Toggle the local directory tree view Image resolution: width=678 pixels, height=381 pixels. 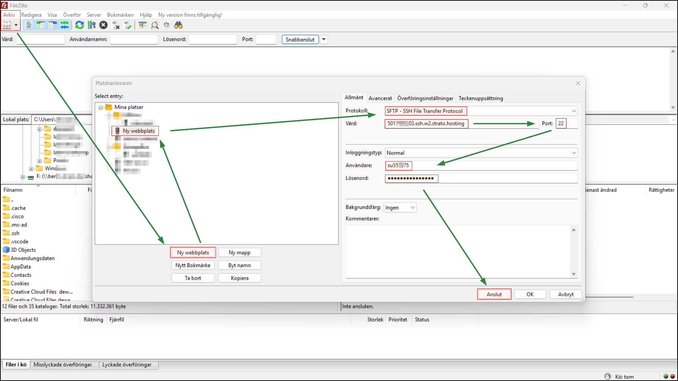point(41,25)
